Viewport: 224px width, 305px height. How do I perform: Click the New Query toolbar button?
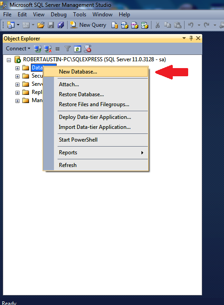tap(88, 25)
